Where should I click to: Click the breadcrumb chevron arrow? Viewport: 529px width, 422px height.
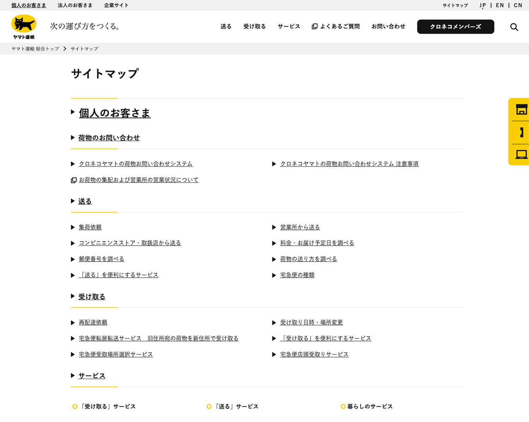pos(65,49)
